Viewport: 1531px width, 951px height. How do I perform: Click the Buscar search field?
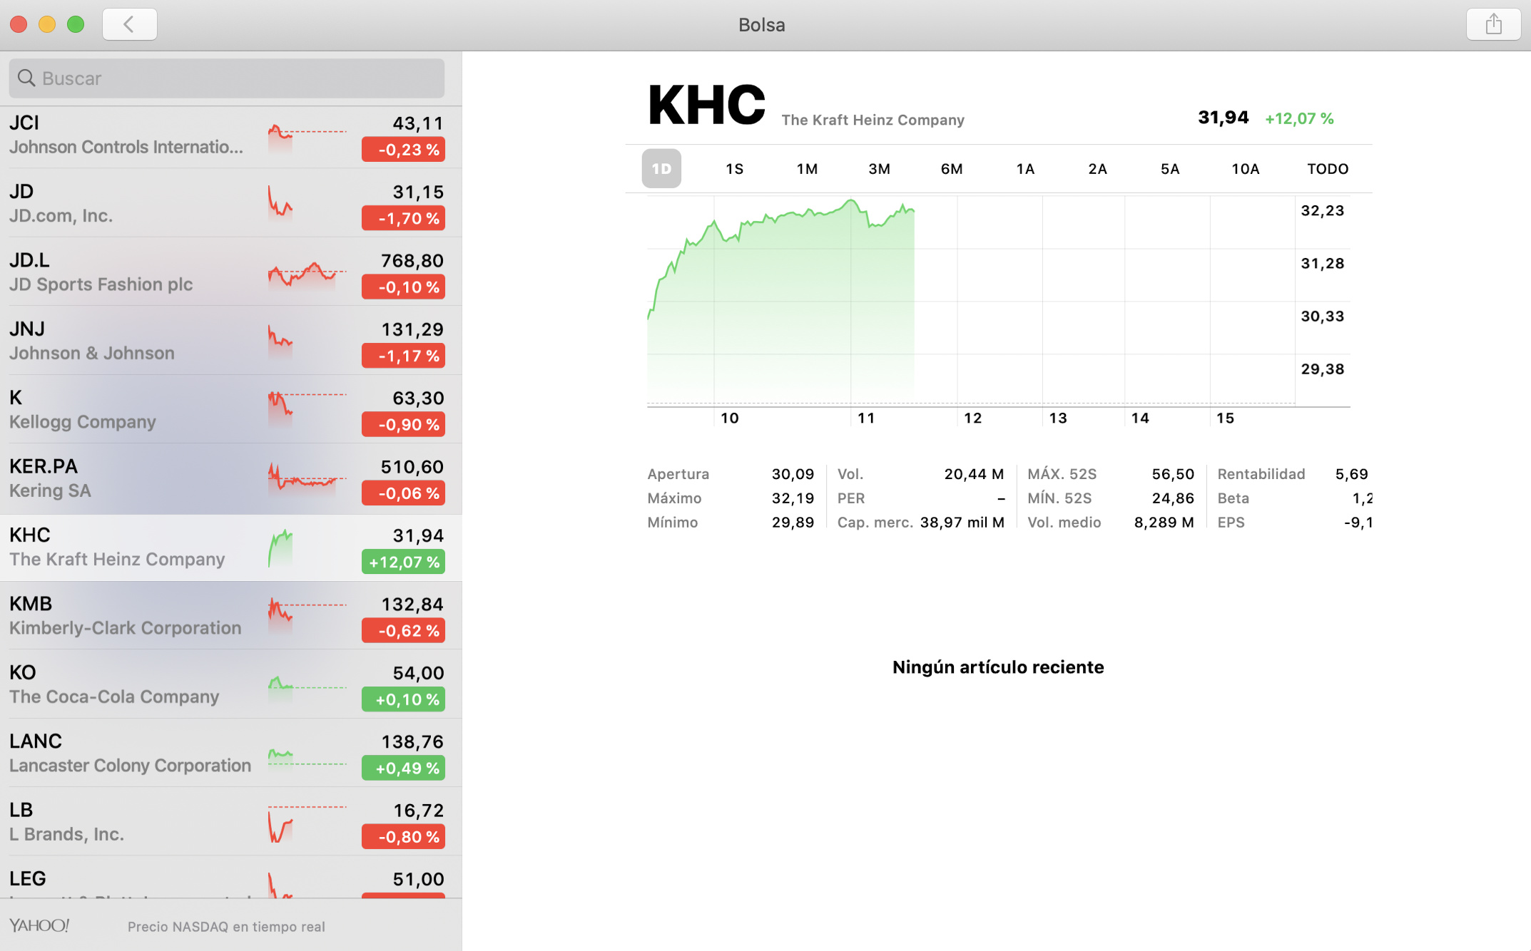click(x=227, y=78)
